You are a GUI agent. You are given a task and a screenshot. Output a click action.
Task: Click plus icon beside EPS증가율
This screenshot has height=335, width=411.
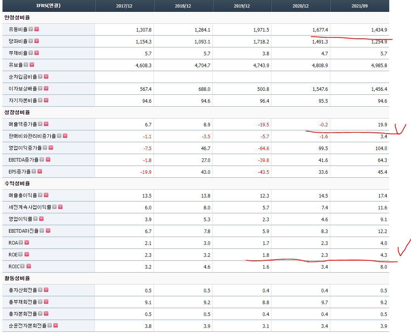coord(40,171)
